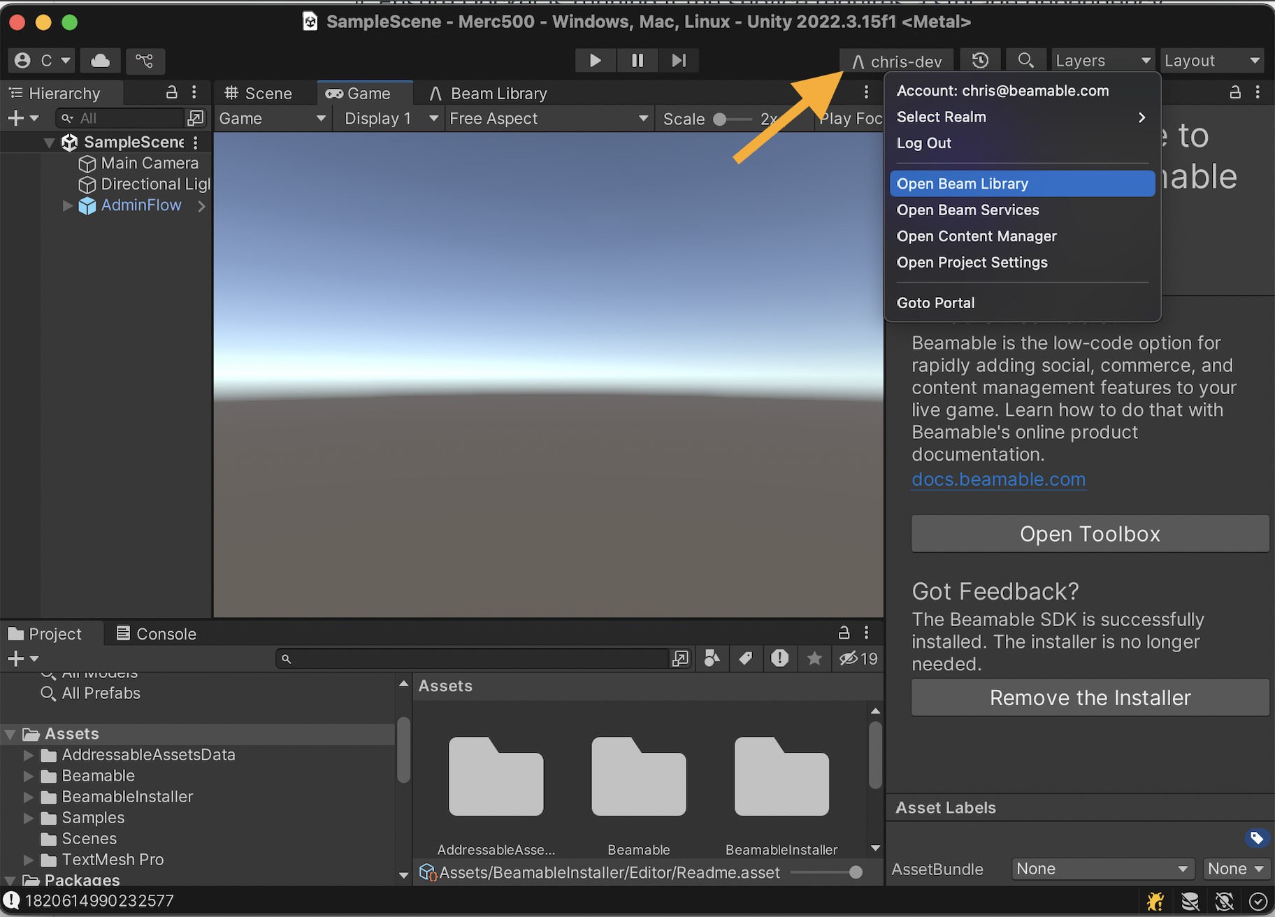The width and height of the screenshot is (1275, 917).
Task: Click the Game view Scale slider
Action: pyautogui.click(x=733, y=119)
